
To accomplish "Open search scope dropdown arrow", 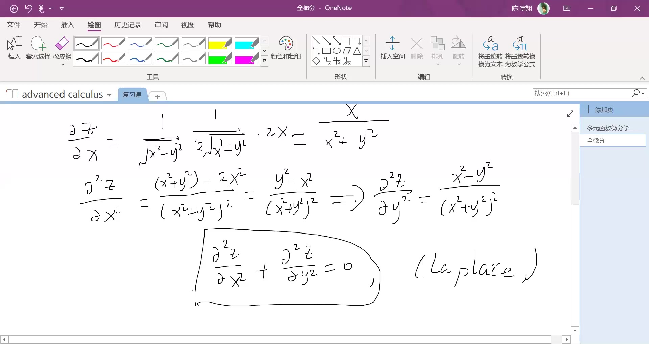I will 643,93.
